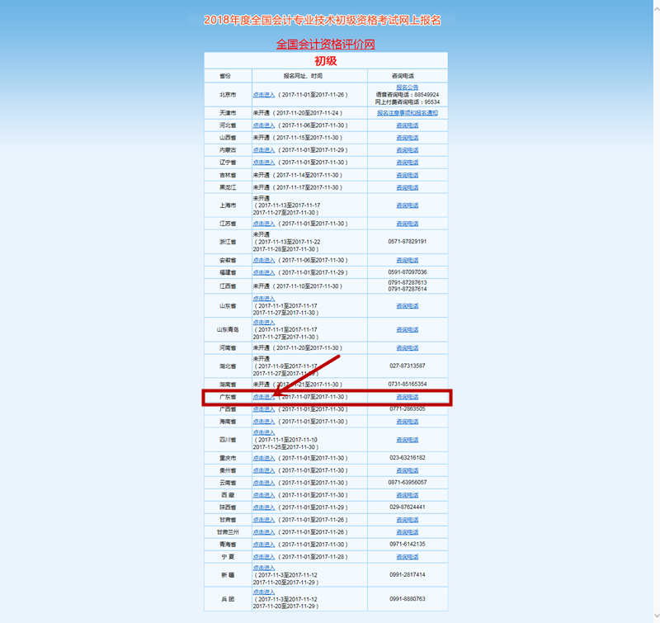The image size is (660, 623).
Task: Click 点击进入 for 四川省 registration
Action: (264, 432)
